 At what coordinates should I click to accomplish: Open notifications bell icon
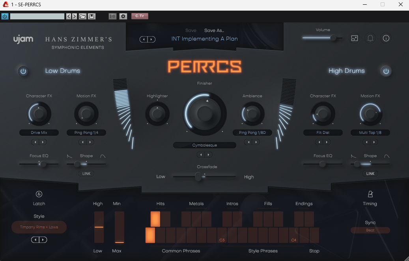click(370, 38)
